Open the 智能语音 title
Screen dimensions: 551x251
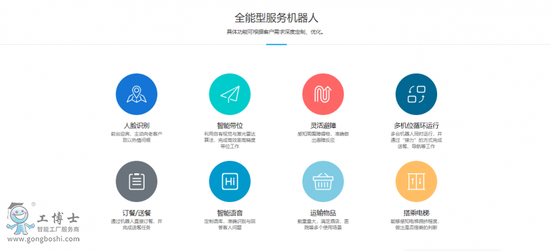click(x=230, y=213)
